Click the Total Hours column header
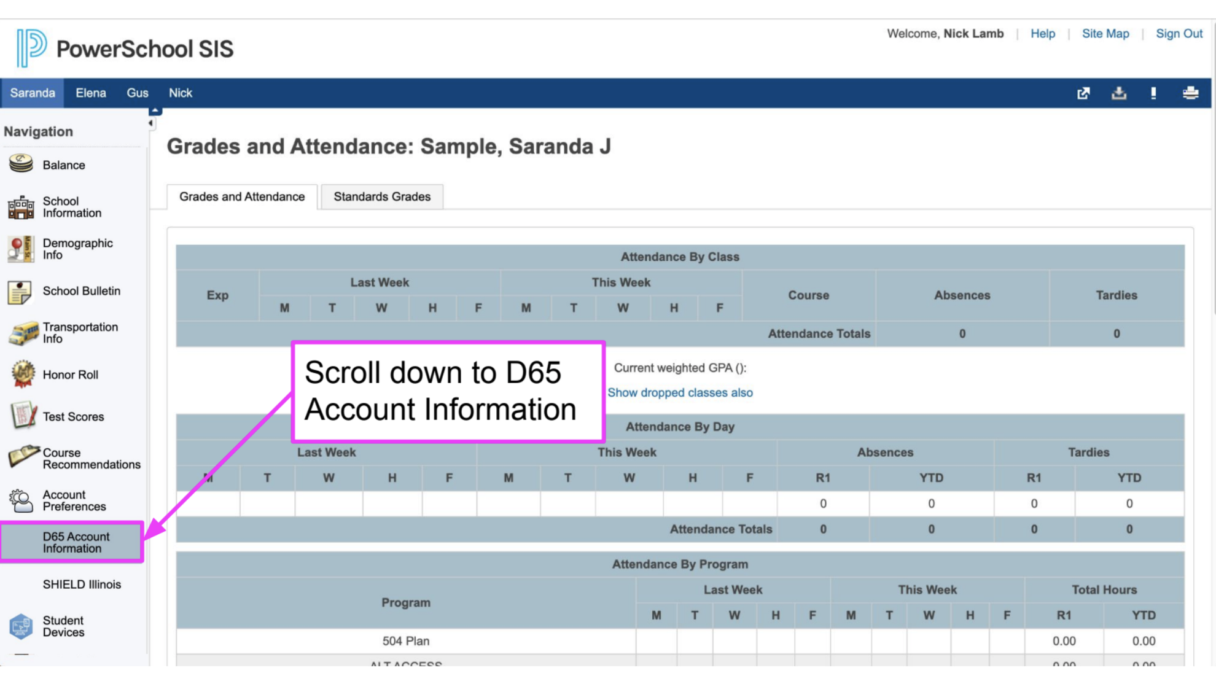This screenshot has height=684, width=1216. click(1104, 590)
